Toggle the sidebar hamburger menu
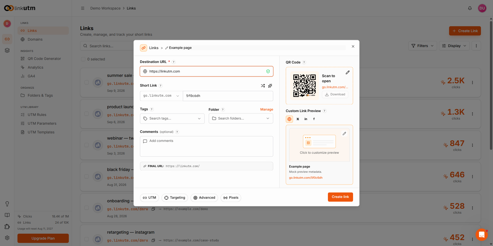Screen dimensions: 493x246 pyautogui.click(x=83, y=8)
